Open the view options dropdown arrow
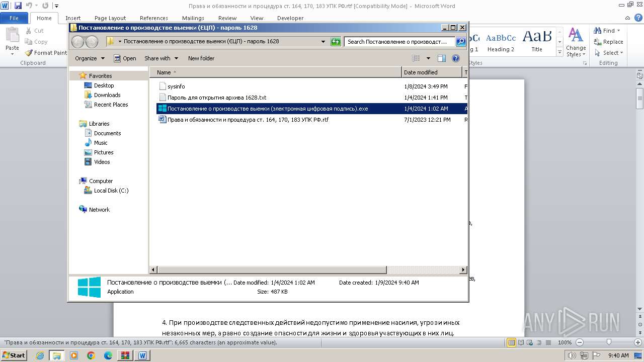 pos(428,58)
